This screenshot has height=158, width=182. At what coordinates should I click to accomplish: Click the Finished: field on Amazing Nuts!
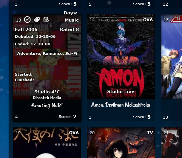pyautogui.click(x=24, y=80)
